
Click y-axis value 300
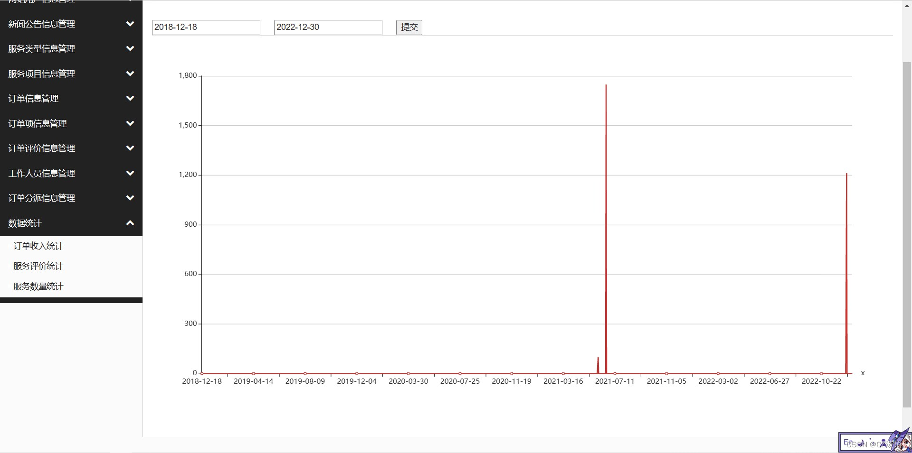tap(190, 324)
